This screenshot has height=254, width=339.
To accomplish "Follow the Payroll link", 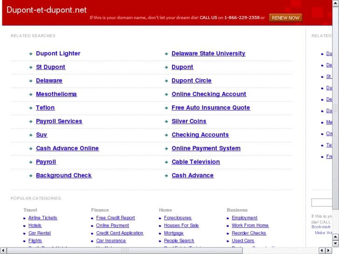I will click(46, 162).
